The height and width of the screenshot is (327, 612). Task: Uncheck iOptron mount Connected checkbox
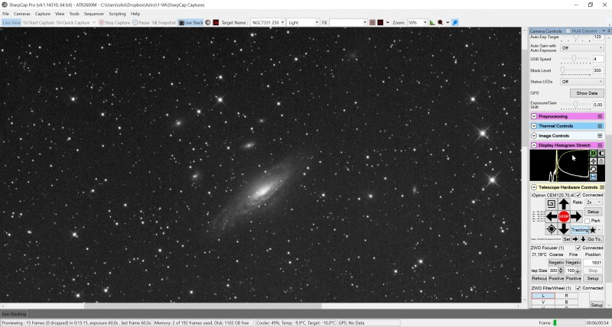tap(578, 195)
